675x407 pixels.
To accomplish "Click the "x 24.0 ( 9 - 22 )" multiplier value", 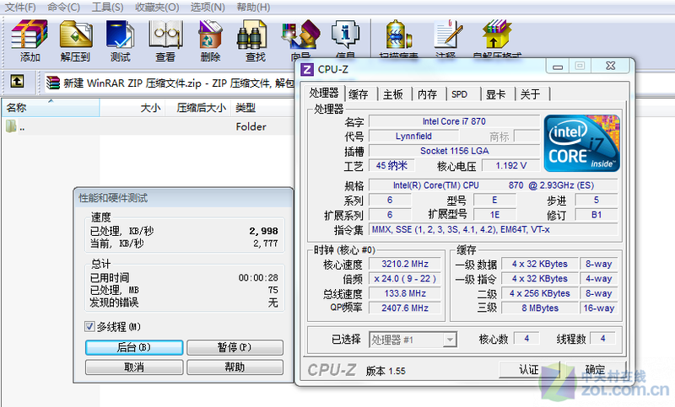I will pos(405,279).
